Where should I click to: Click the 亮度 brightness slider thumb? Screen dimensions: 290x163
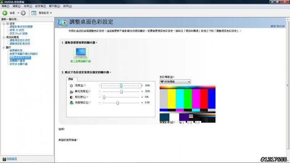121,86
